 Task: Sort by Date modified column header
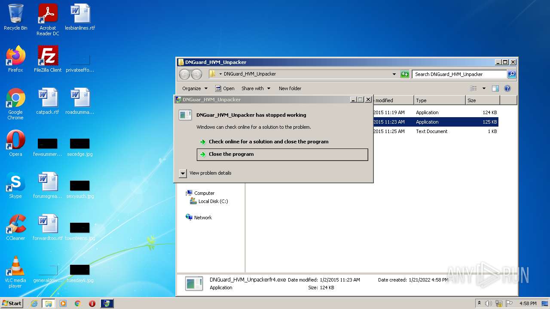(393, 100)
